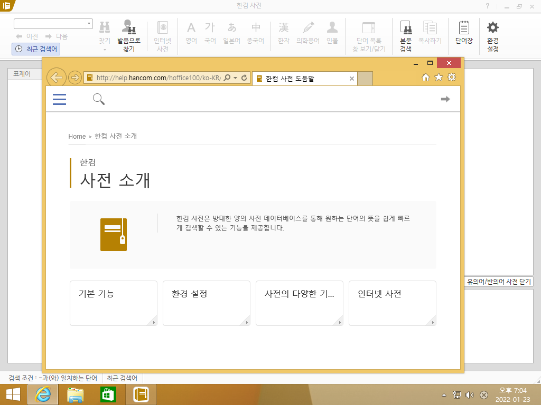This screenshot has width=541, height=405.
Task: Open File Explorer from taskbar
Action: coord(75,394)
